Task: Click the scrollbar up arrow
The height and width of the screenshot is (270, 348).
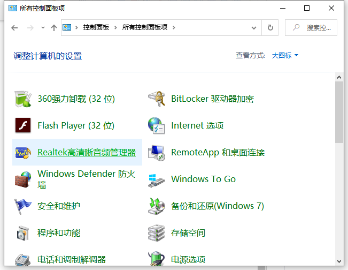Action: coord(339,77)
